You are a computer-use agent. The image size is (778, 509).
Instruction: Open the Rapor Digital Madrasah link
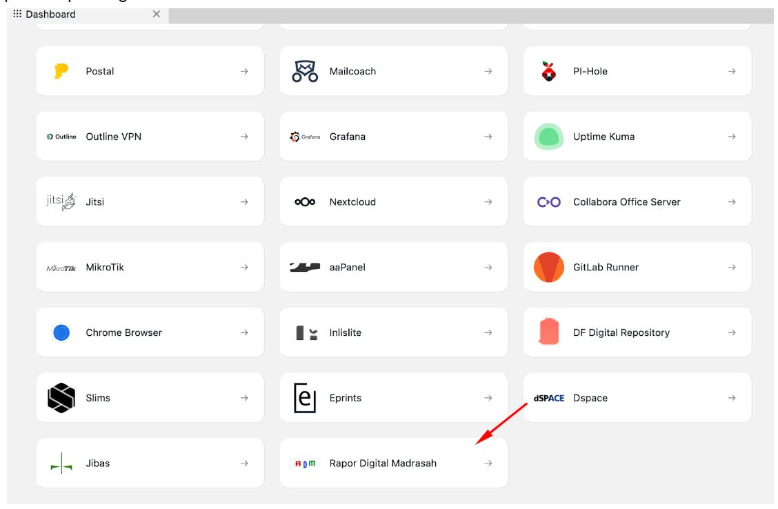click(x=383, y=463)
